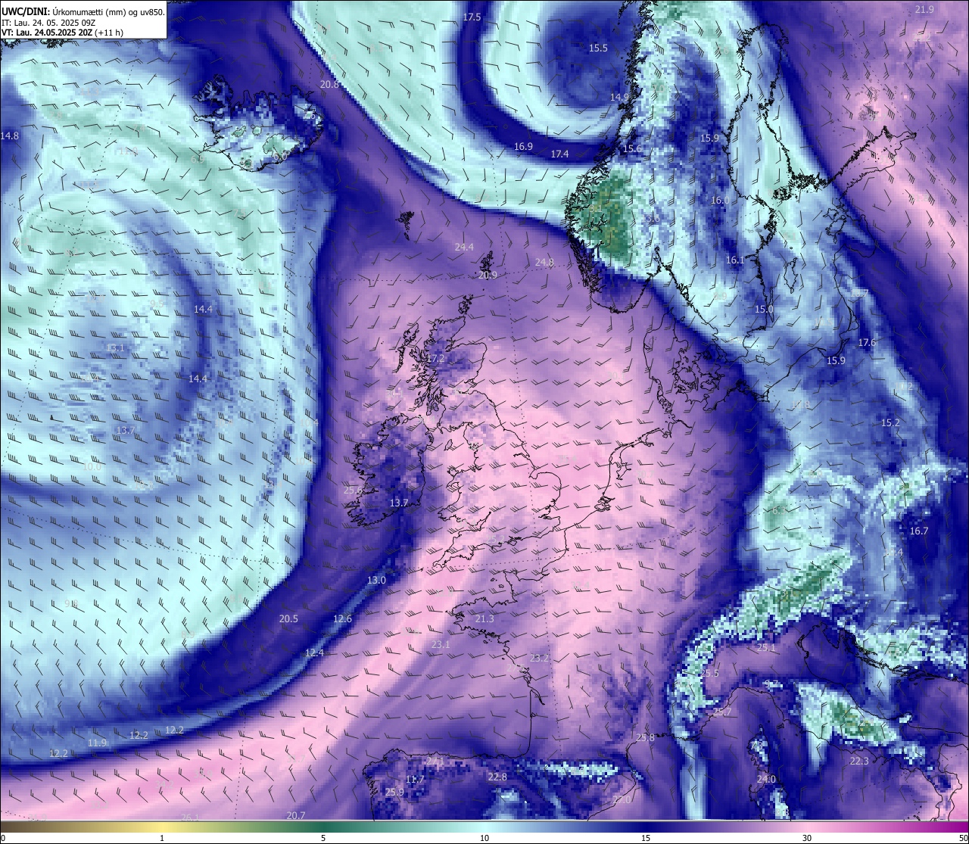The image size is (969, 844).
Task: Click the 17.6 value label
Action: (x=867, y=342)
